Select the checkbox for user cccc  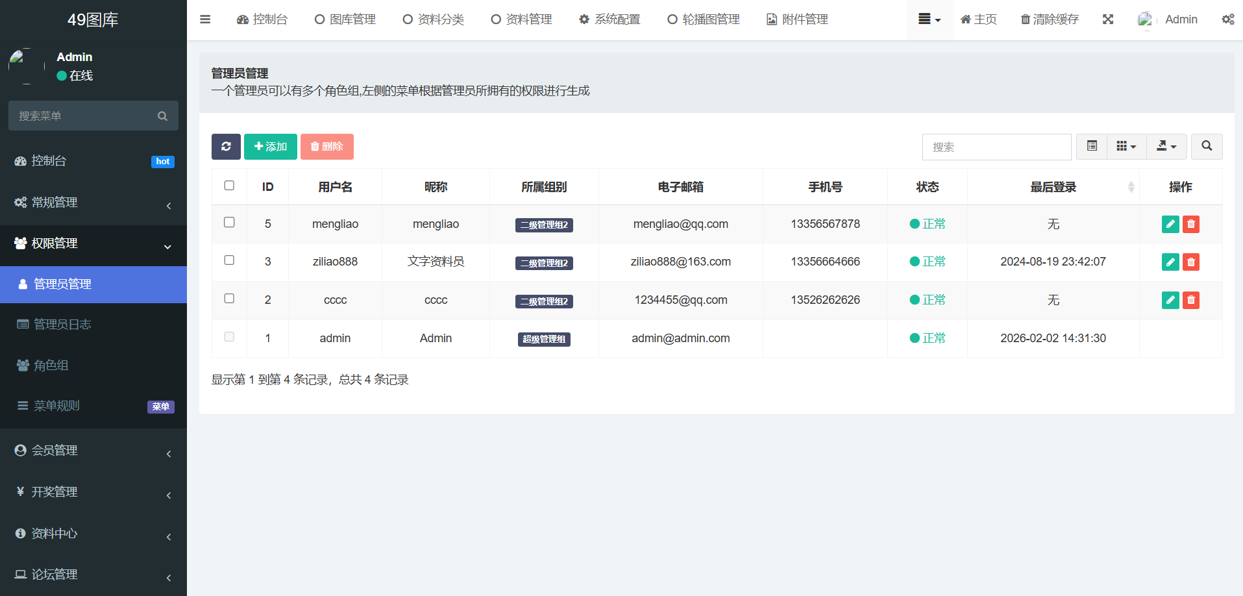[x=229, y=299]
